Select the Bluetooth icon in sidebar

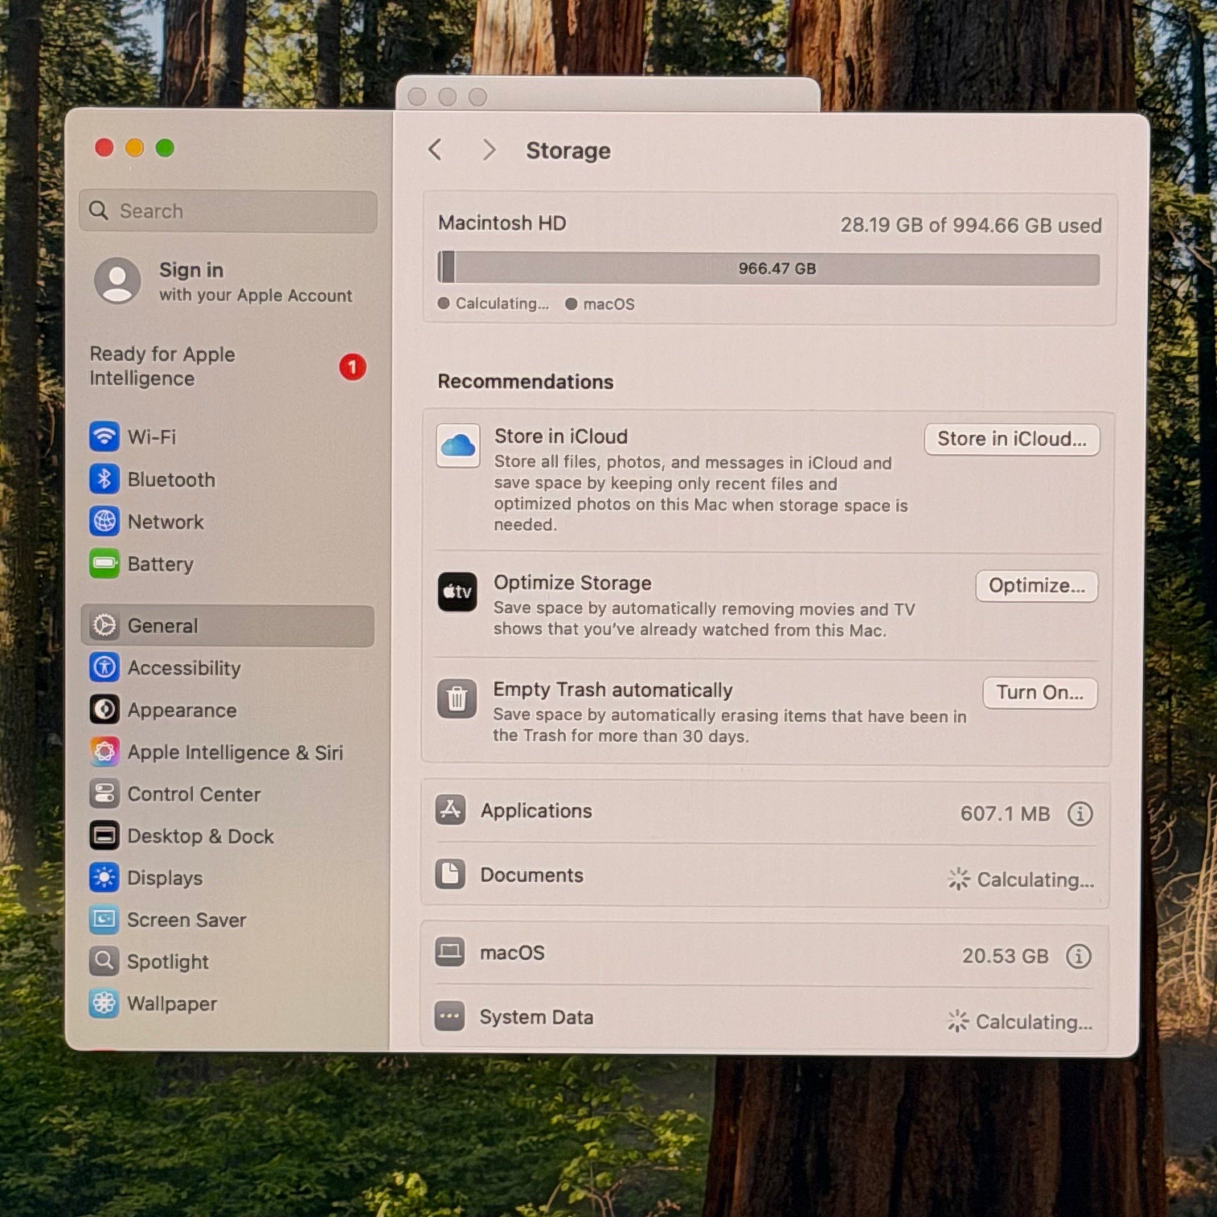104,479
